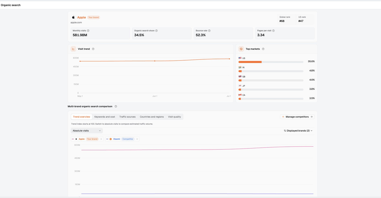The width and height of the screenshot is (381, 198).
Task: Click the Visit trend chart icon
Action: 73,49
